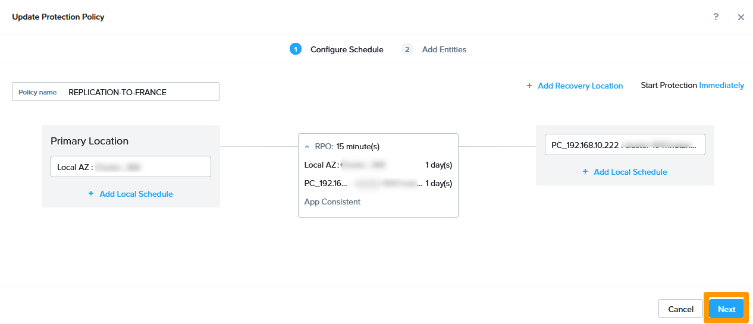Screen dimensions: 753x324
Task: Click plus icon under recovery location box
Action: click(x=585, y=172)
